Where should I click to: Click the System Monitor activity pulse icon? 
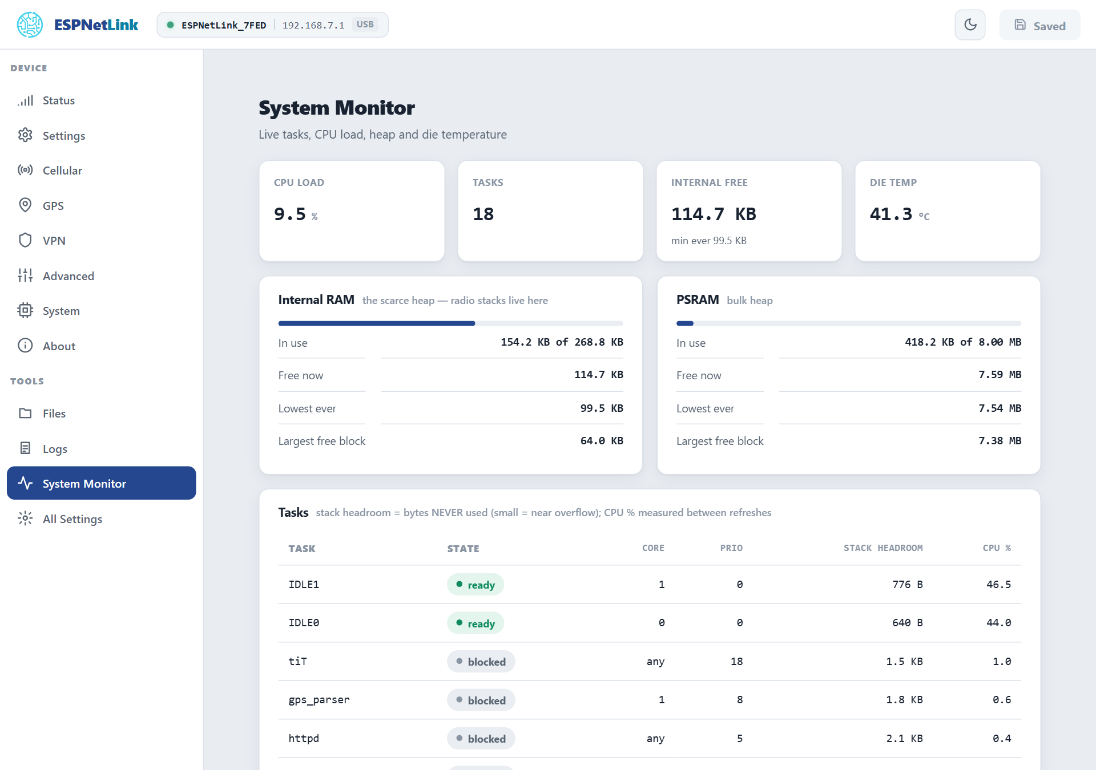coord(25,483)
